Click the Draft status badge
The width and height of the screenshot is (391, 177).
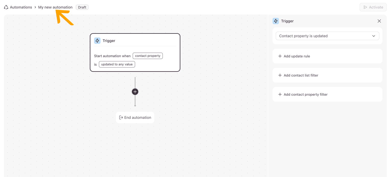(82, 7)
